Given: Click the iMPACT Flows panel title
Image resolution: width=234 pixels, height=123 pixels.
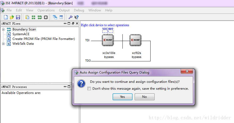Looking at the screenshot, I should tap(11, 24).
